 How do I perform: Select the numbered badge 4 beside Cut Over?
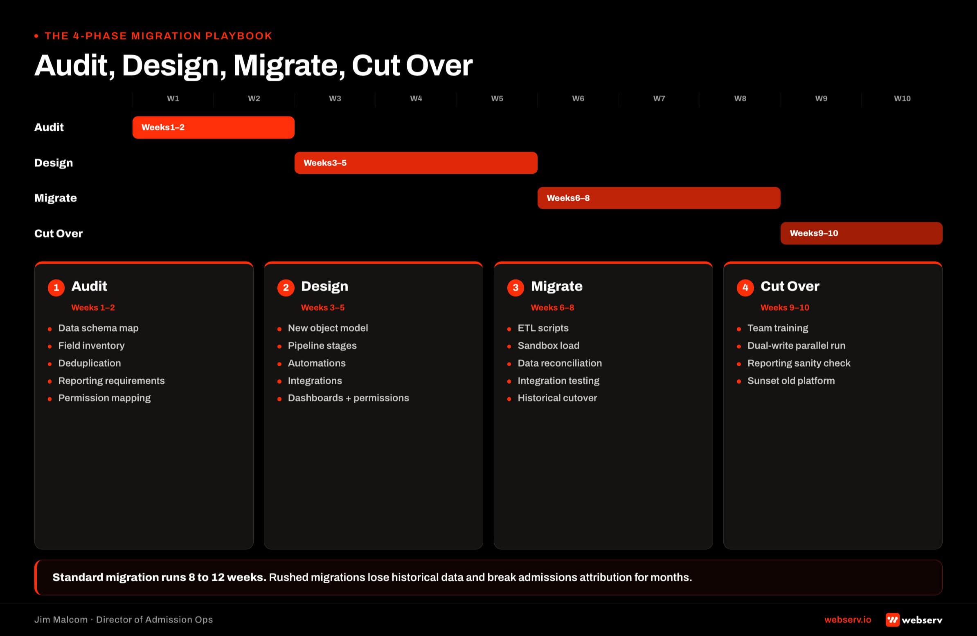[745, 287]
